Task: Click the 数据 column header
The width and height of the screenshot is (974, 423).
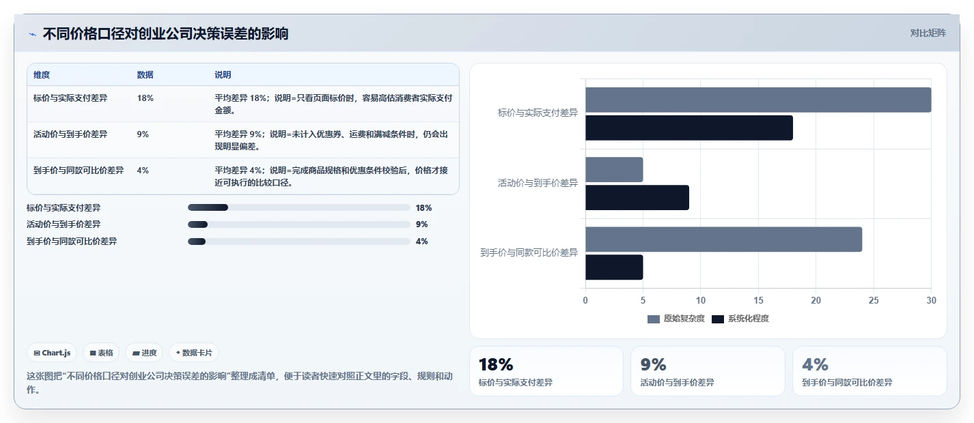Action: 145,74
